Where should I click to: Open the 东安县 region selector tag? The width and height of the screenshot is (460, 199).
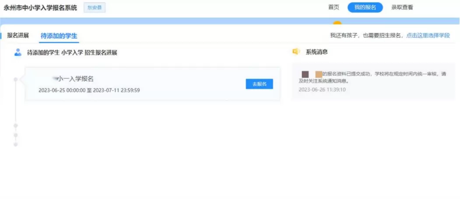(x=94, y=8)
